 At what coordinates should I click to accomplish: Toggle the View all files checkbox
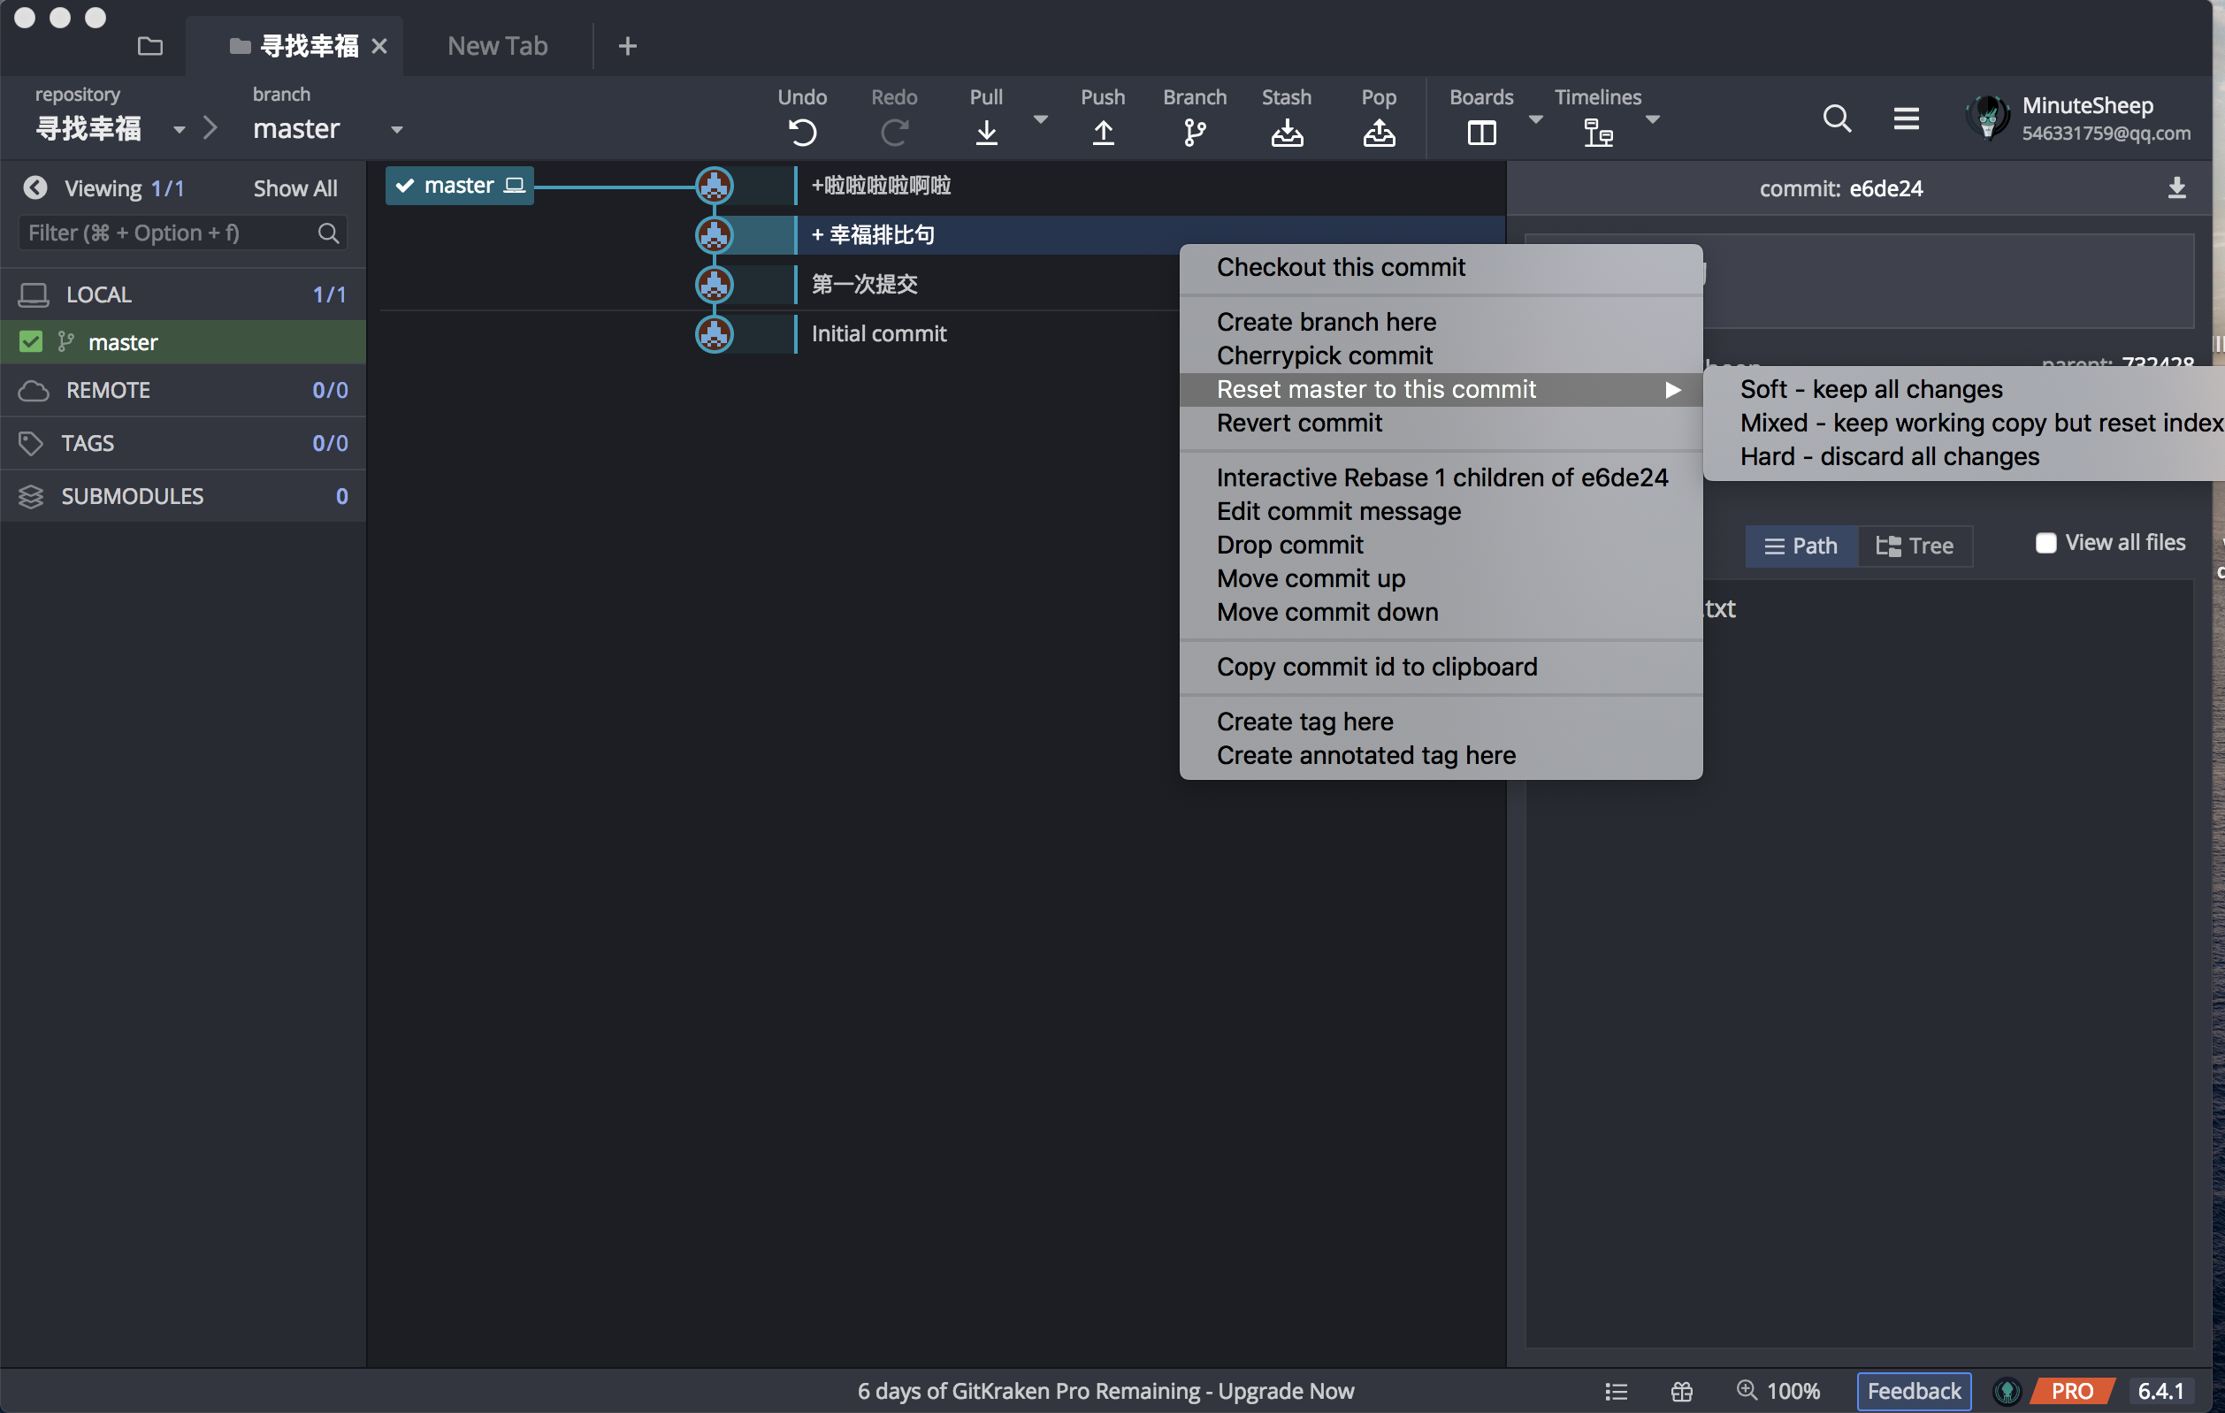2045,544
